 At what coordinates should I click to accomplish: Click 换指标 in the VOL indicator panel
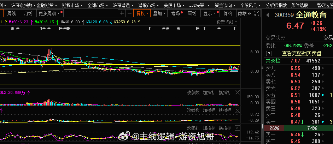coord(225,93)
